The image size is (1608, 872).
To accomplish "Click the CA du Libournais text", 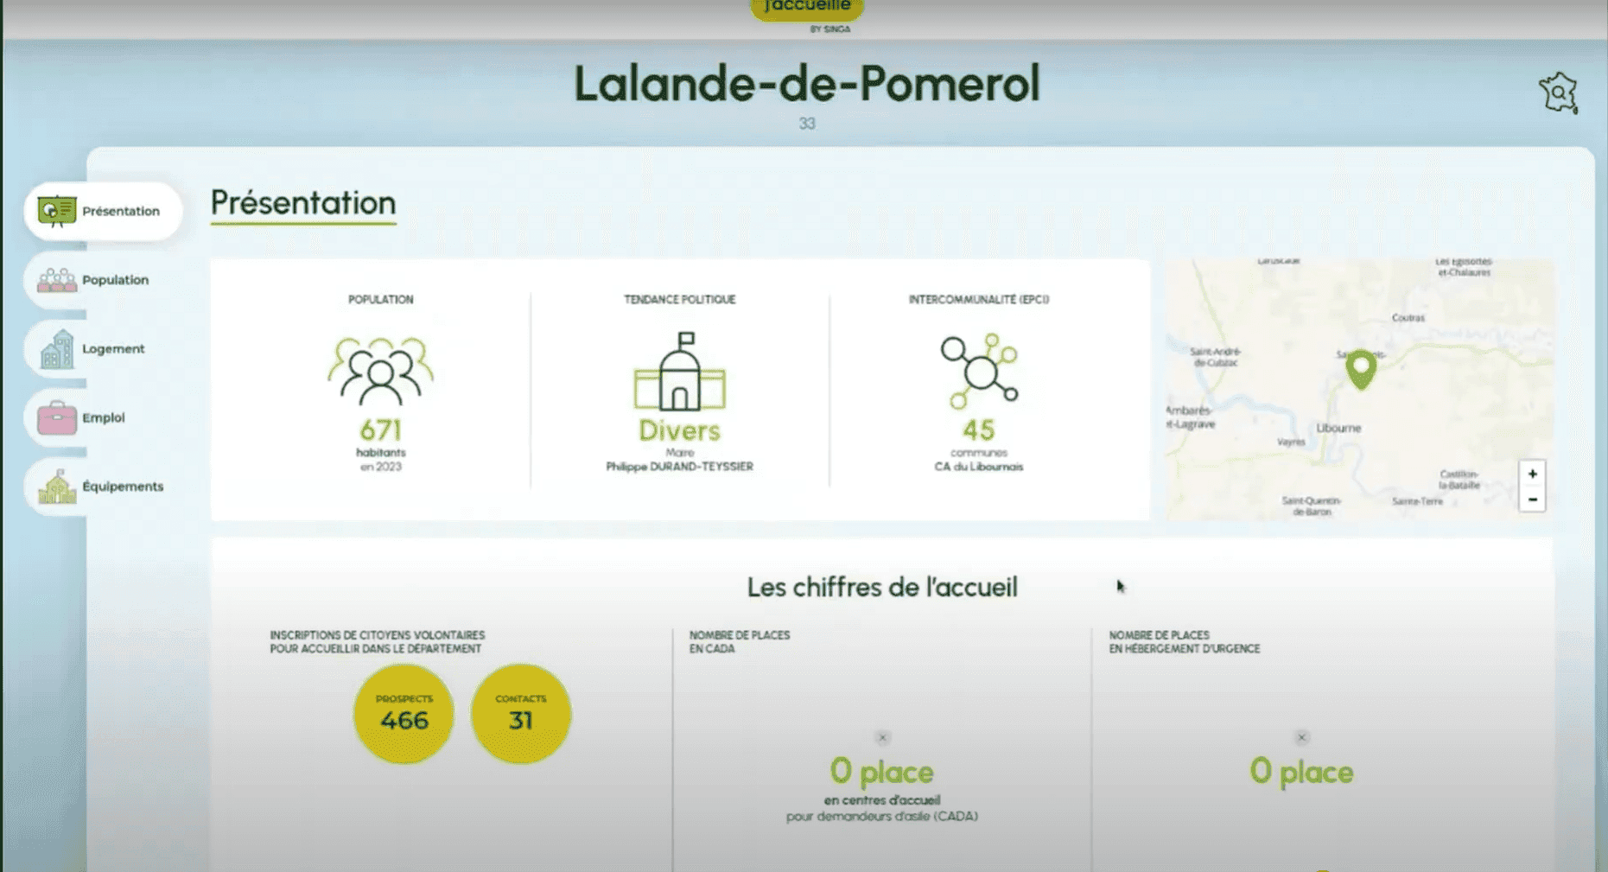I will [x=978, y=467].
